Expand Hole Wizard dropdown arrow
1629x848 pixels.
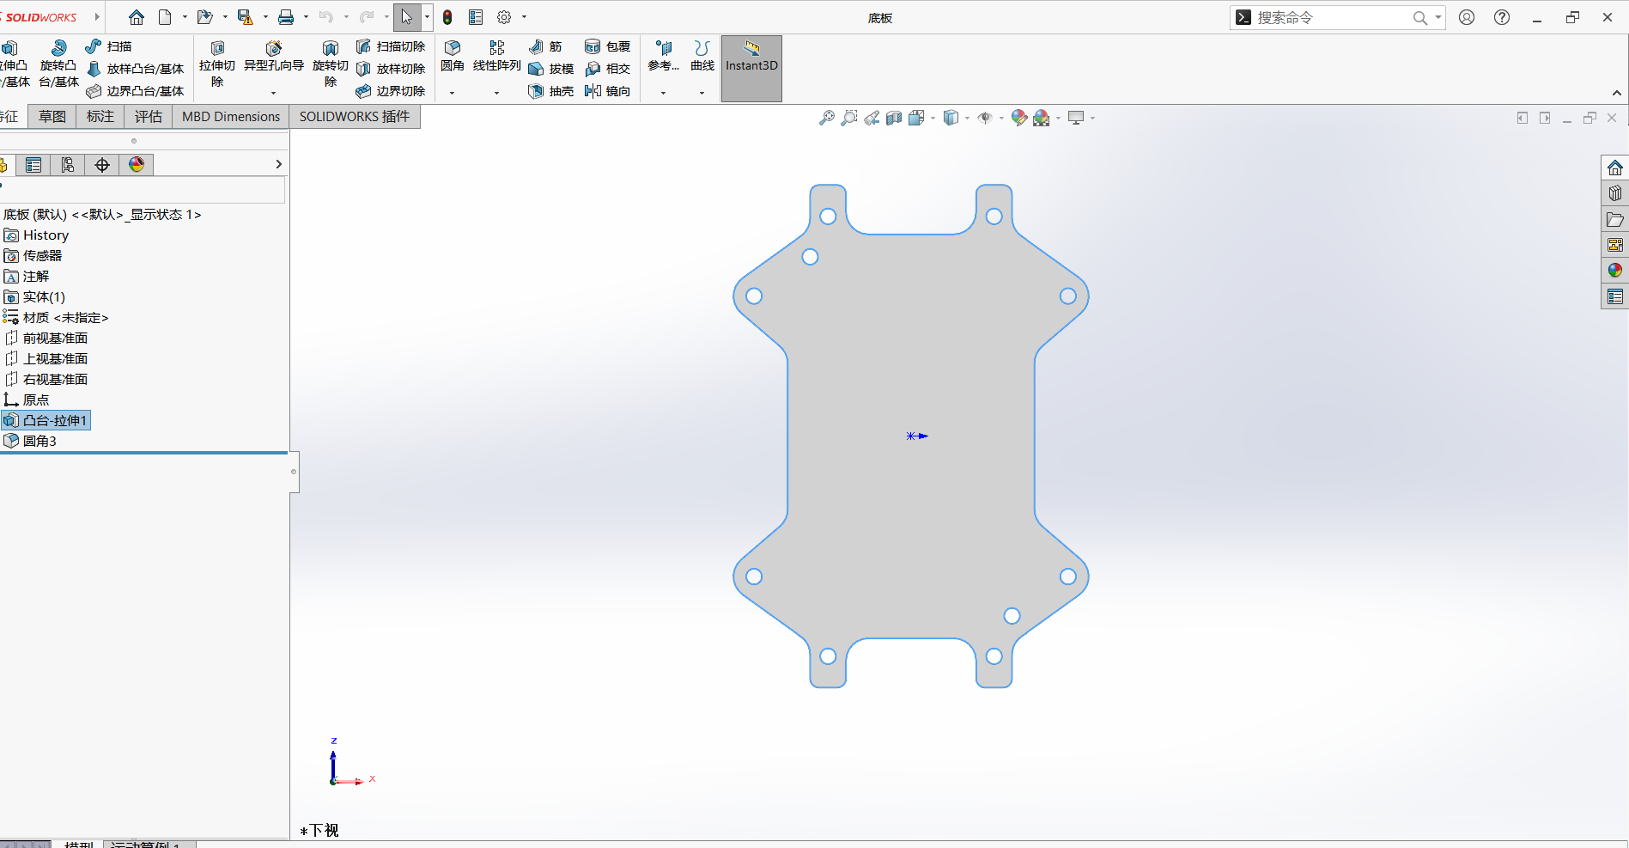click(x=273, y=93)
